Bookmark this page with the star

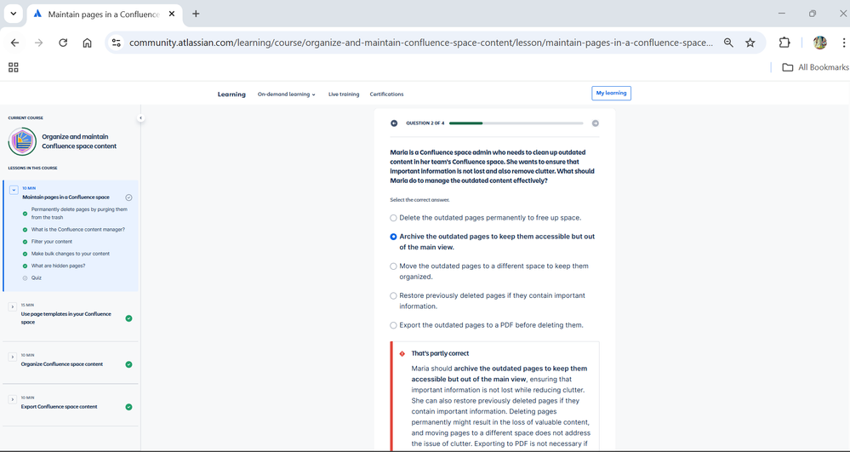(x=750, y=43)
